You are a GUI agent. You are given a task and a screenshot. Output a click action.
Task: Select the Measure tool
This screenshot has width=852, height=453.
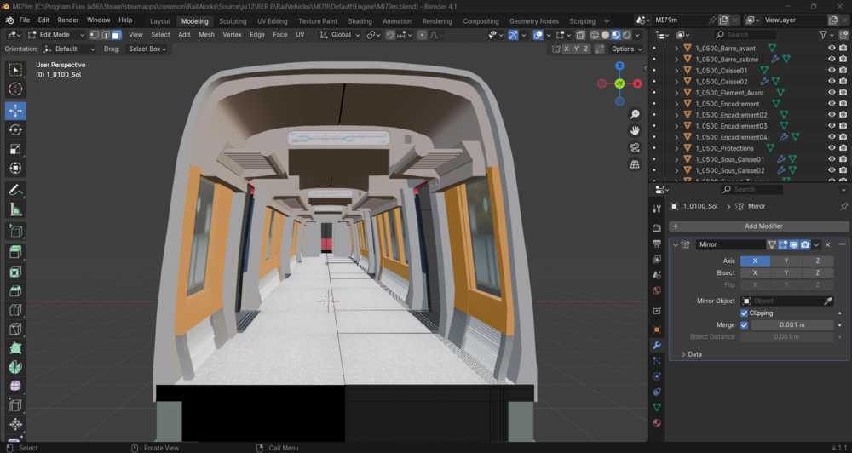click(15, 209)
